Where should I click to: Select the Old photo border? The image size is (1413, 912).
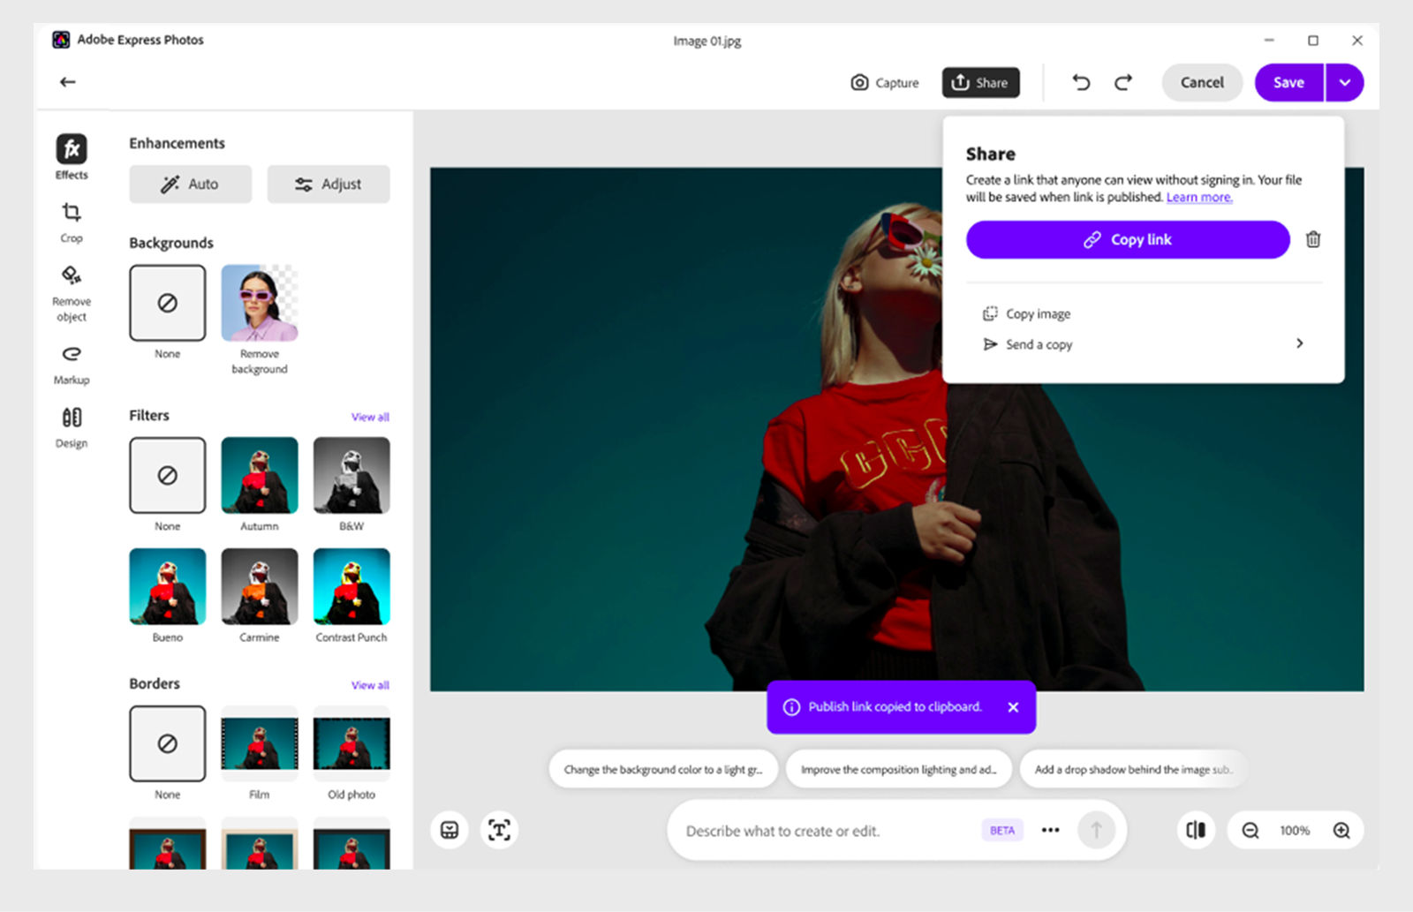tap(351, 743)
